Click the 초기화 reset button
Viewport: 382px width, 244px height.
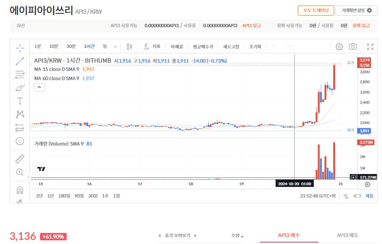[255, 46]
